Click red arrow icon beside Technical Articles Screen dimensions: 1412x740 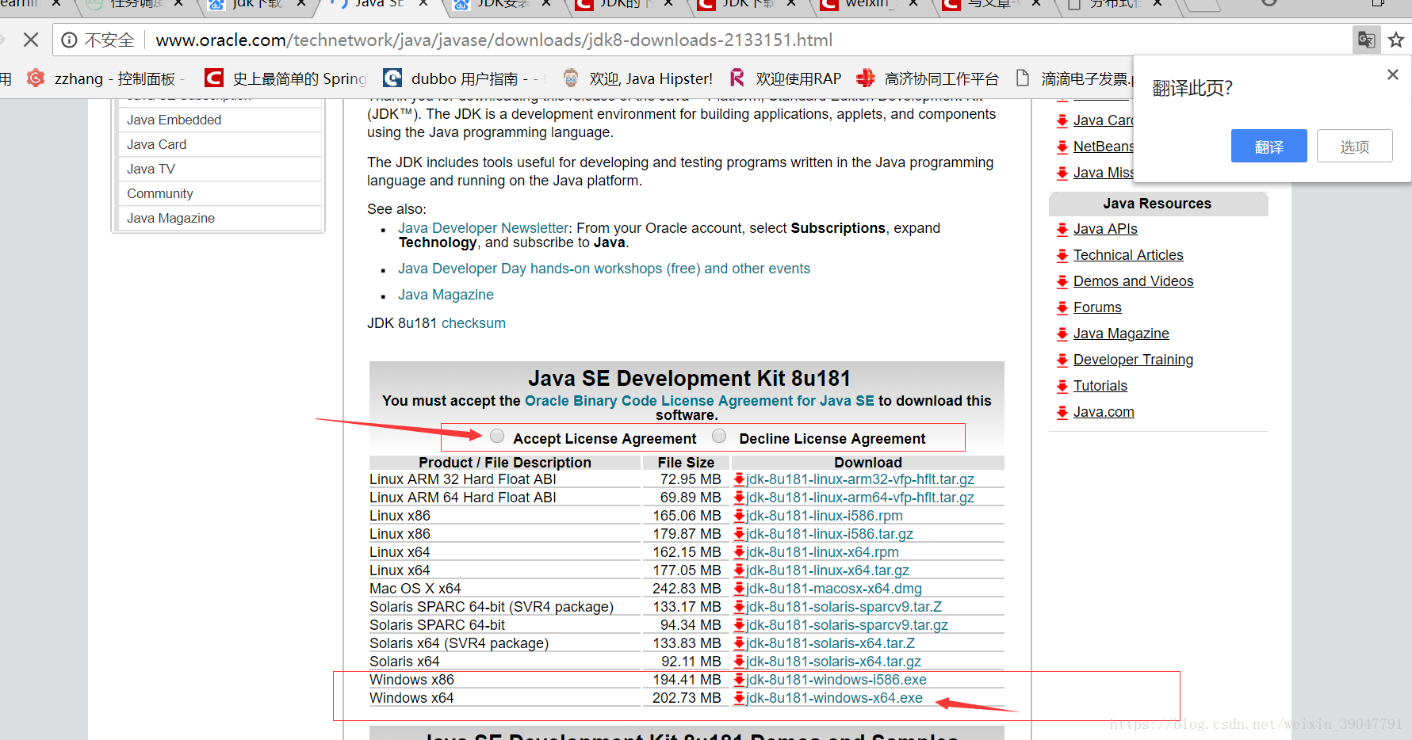(x=1062, y=256)
